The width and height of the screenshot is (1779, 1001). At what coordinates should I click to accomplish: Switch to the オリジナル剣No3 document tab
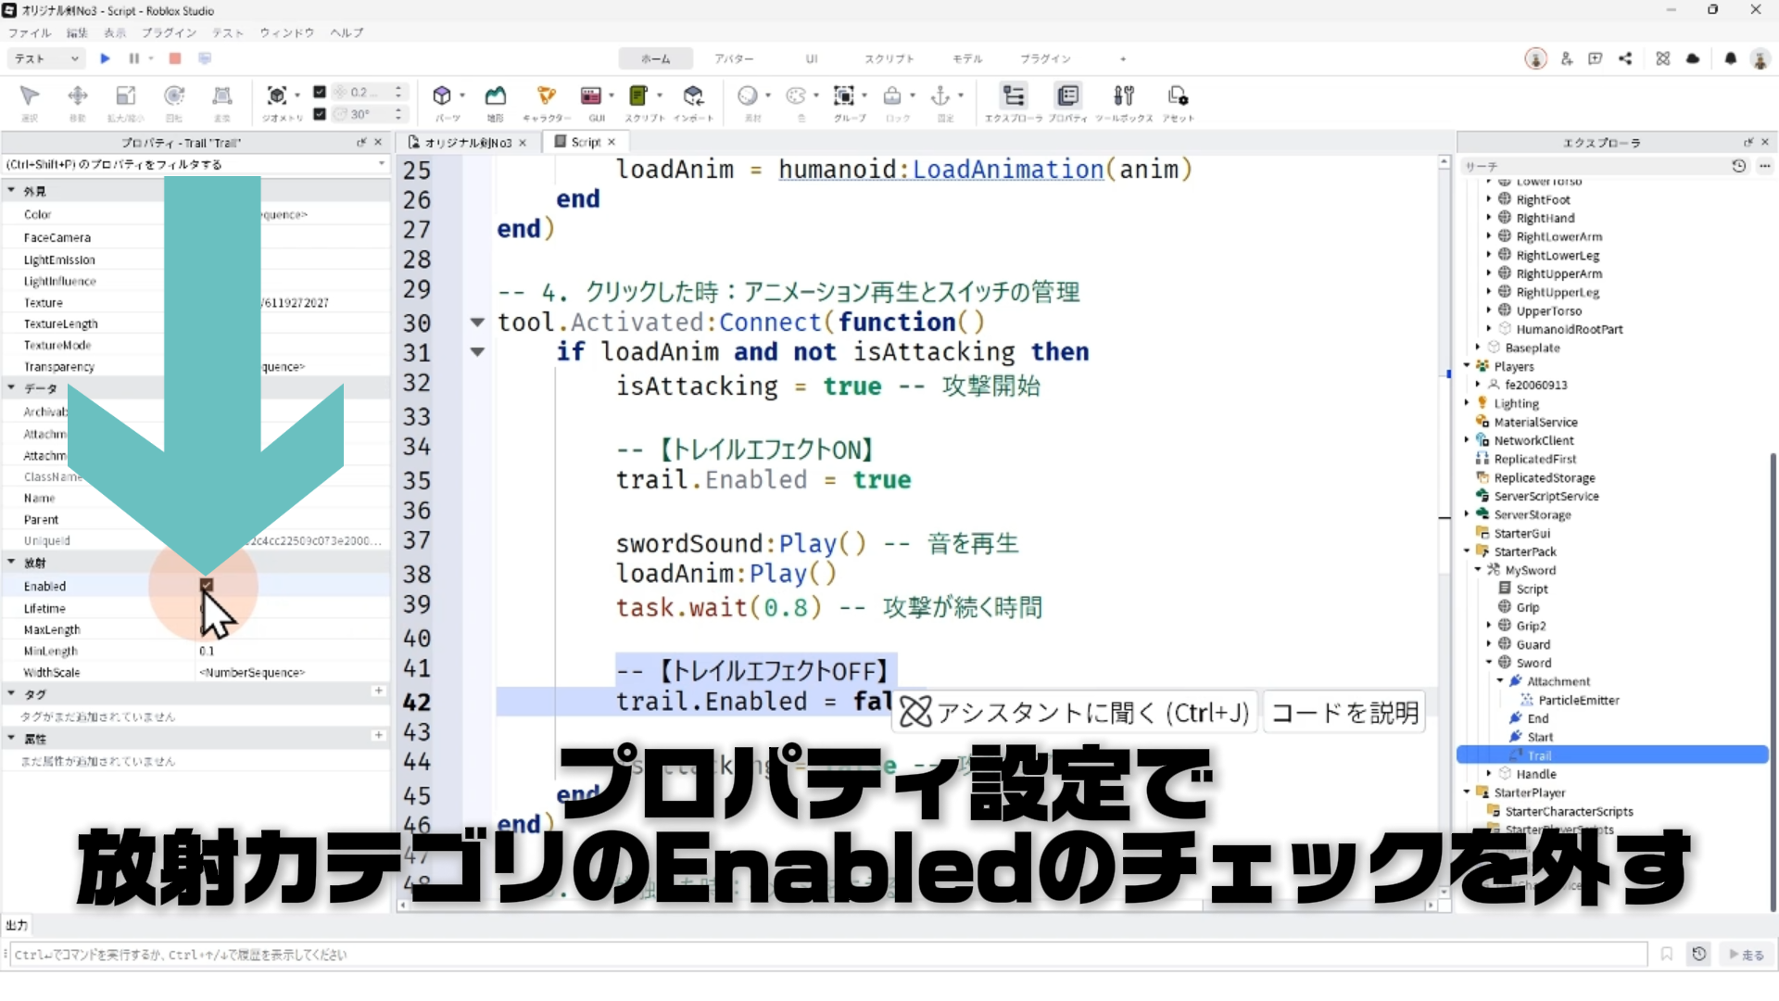[x=467, y=142]
